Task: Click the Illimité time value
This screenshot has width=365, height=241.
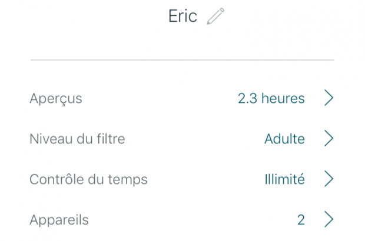Action: pyautogui.click(x=284, y=180)
